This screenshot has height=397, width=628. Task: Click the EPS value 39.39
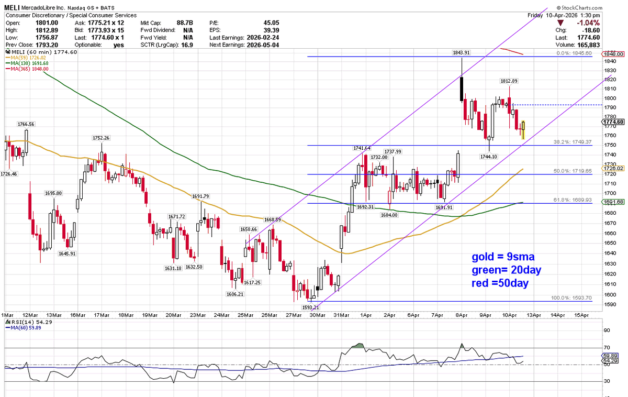point(271,30)
